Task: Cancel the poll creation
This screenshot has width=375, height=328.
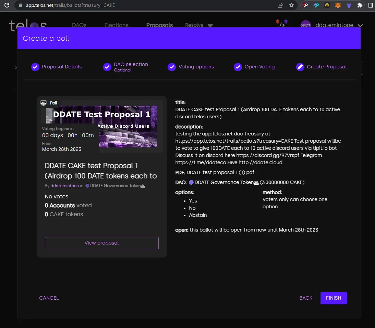Action: click(x=49, y=298)
